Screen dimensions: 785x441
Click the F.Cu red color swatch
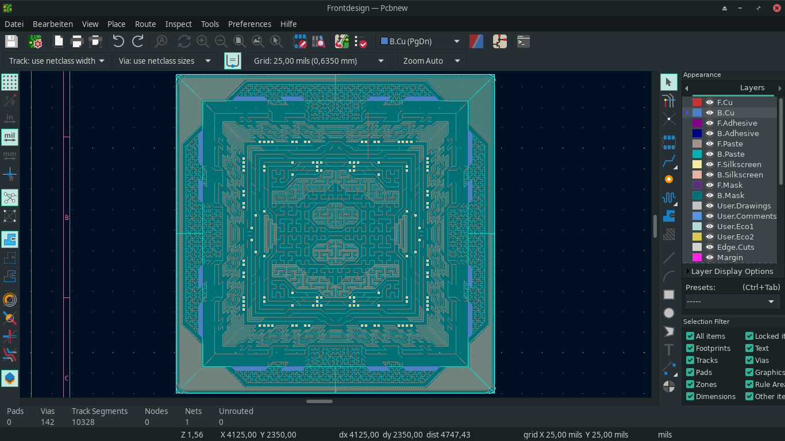coord(697,103)
